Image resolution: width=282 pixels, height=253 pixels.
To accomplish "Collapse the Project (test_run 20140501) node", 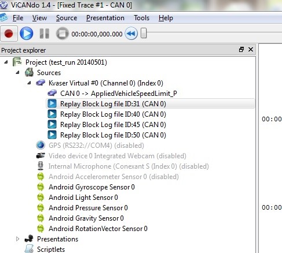I will tap(6, 62).
